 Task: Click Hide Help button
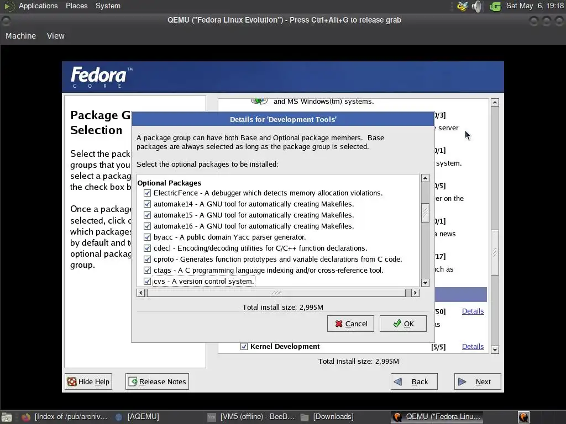[88, 381]
